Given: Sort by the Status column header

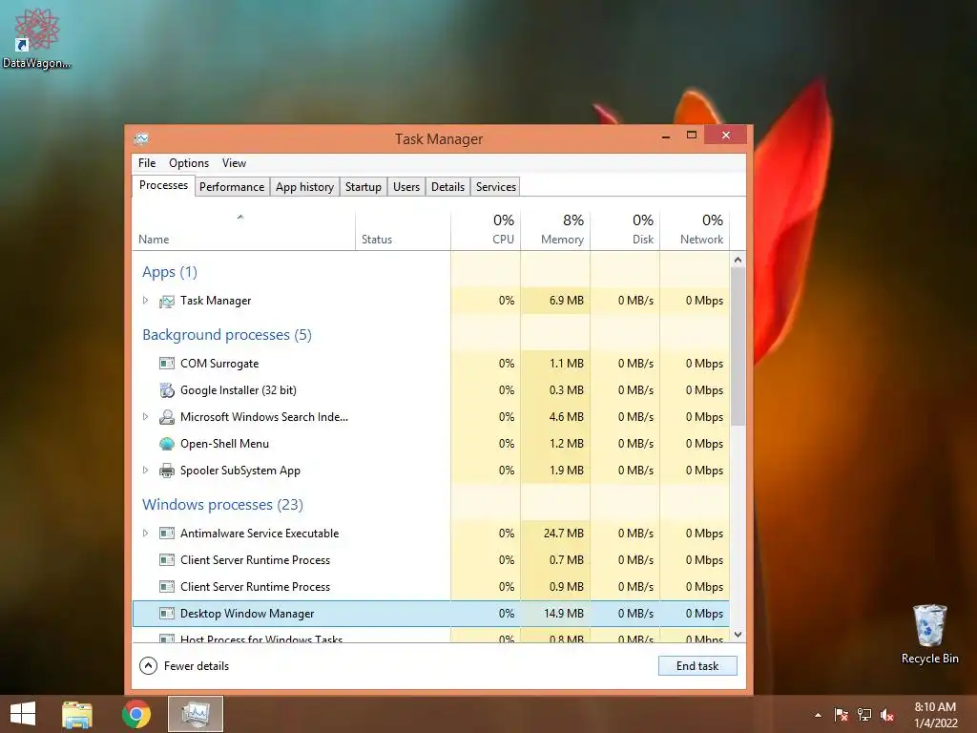Looking at the screenshot, I should 403,231.
